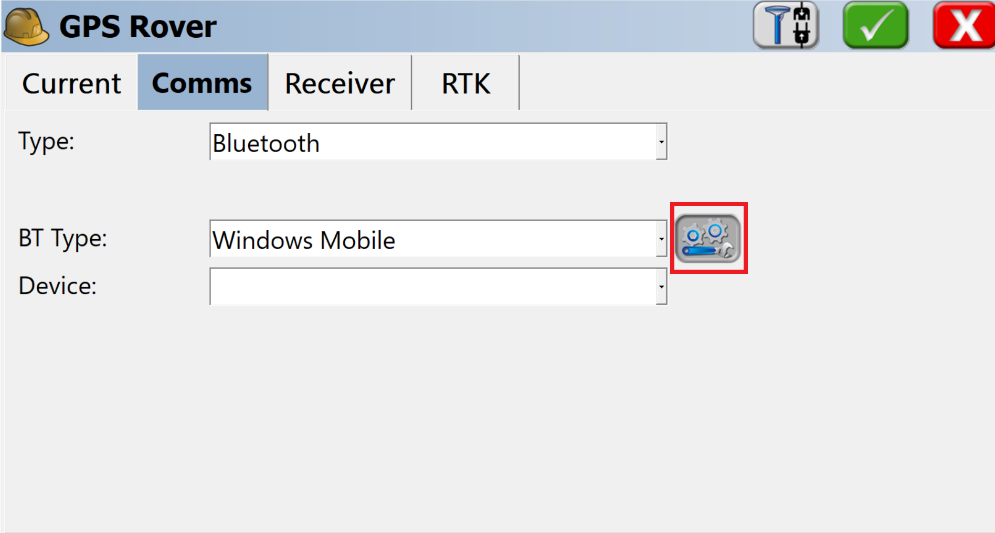This screenshot has height=533, width=995.
Task: Expand the Device dropdown arrow
Action: pos(661,286)
